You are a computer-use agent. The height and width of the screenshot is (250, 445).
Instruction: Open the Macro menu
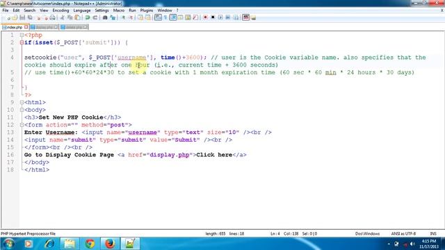[x=119, y=10]
